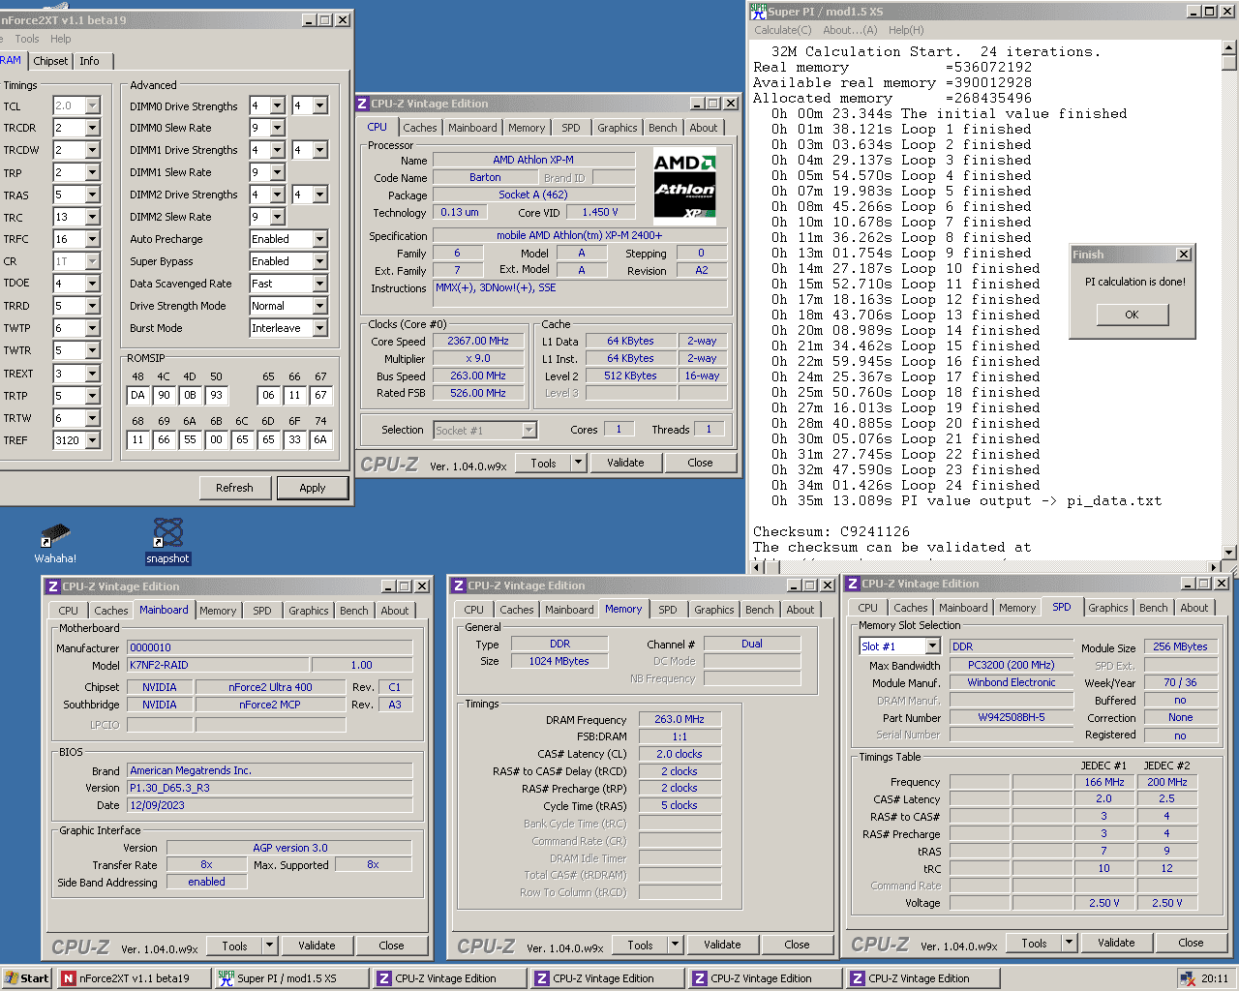
Task: Expand the Burst Mode Interleave dropdown
Action: point(320,328)
